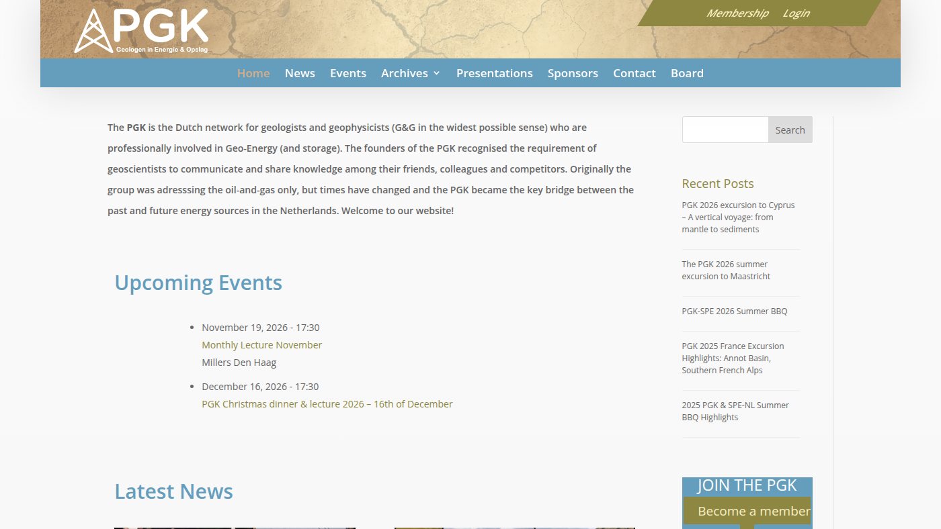Click the Membership link in header

tap(737, 13)
